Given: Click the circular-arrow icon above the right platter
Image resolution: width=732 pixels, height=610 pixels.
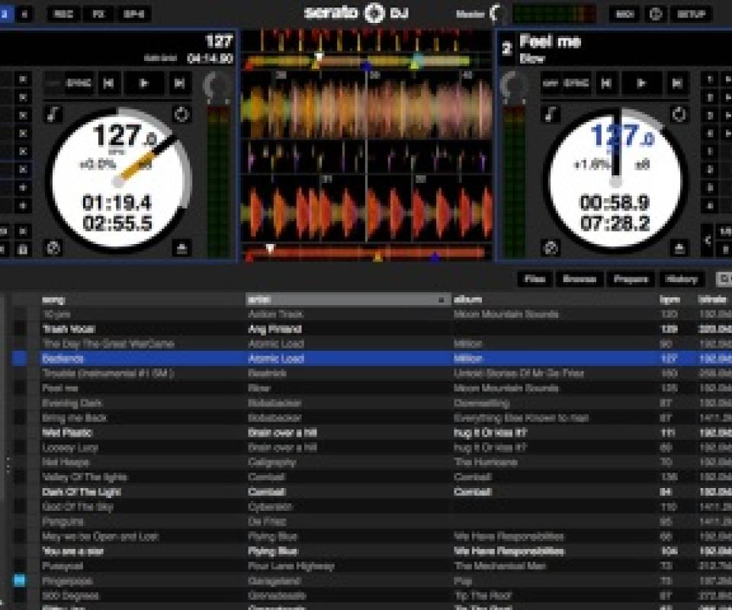Looking at the screenshot, I should [x=679, y=114].
